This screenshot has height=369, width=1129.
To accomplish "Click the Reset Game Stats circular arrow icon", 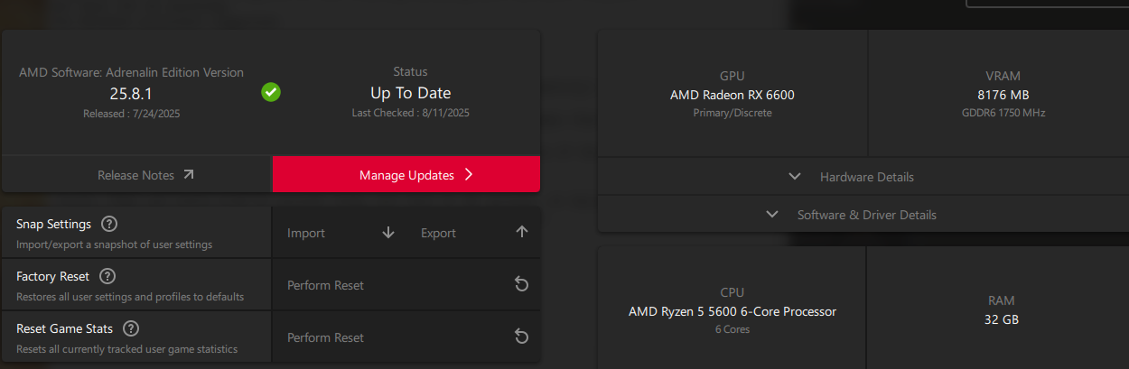I will click(521, 337).
